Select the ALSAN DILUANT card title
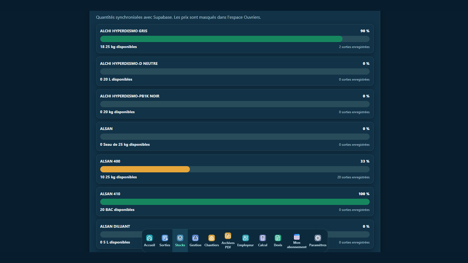The height and width of the screenshot is (263, 468). 115,226
